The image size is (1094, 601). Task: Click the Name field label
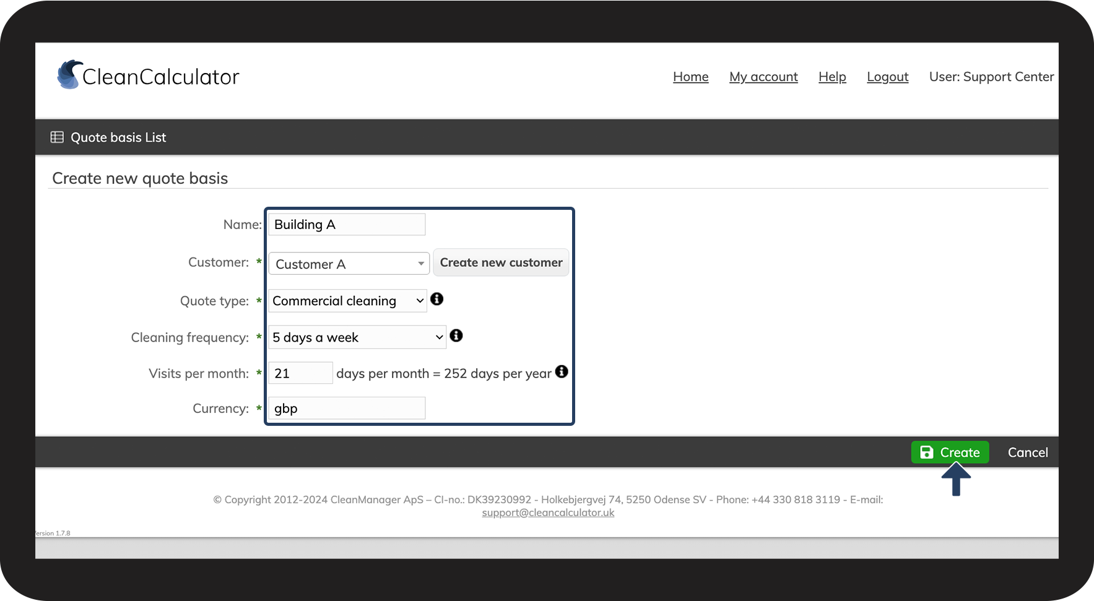(x=243, y=225)
